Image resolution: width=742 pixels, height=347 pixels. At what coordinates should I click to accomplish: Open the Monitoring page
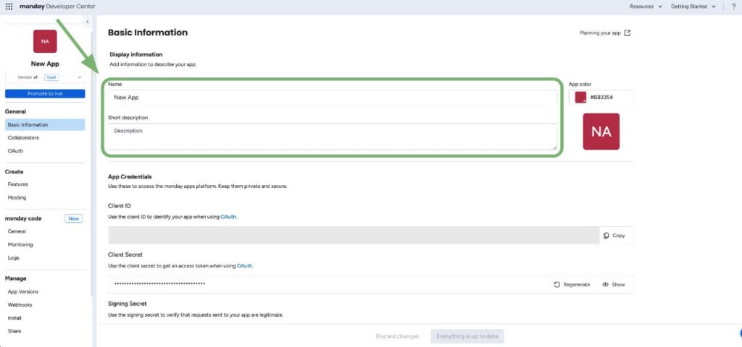point(20,244)
